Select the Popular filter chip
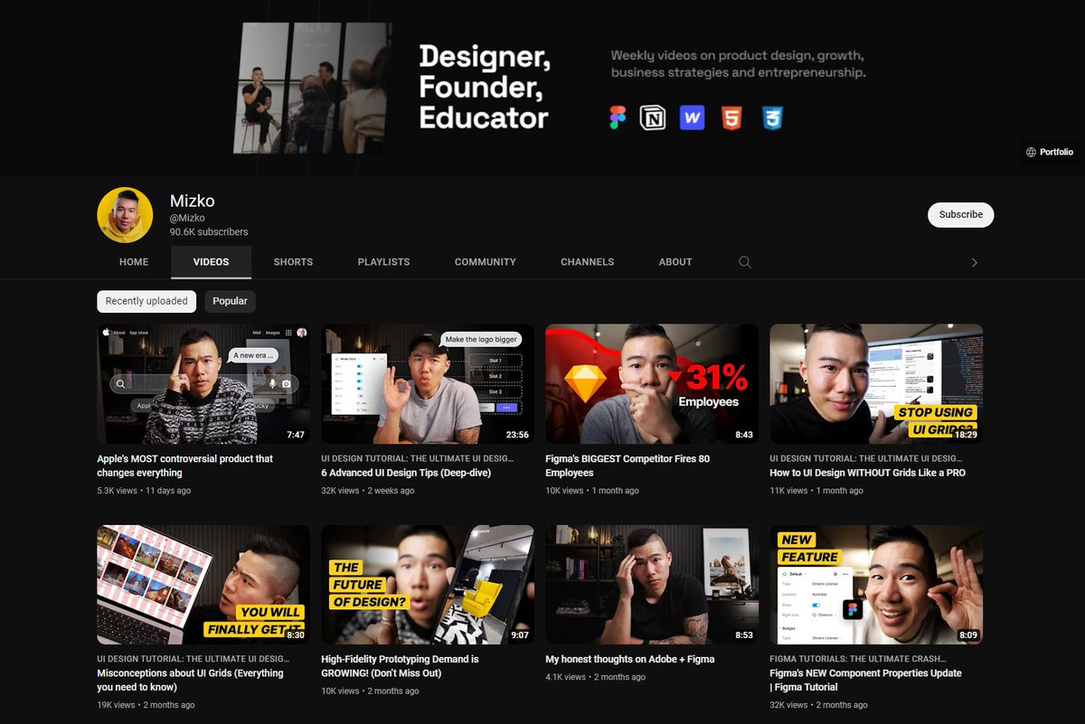Image resolution: width=1085 pixels, height=724 pixels. [x=230, y=301]
